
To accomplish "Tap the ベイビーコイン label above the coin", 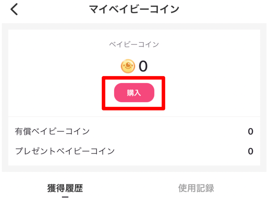I will point(134,45).
